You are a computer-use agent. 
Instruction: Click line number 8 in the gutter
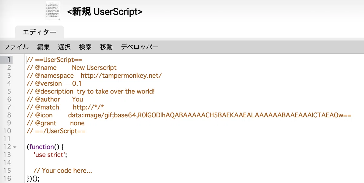point(9,115)
